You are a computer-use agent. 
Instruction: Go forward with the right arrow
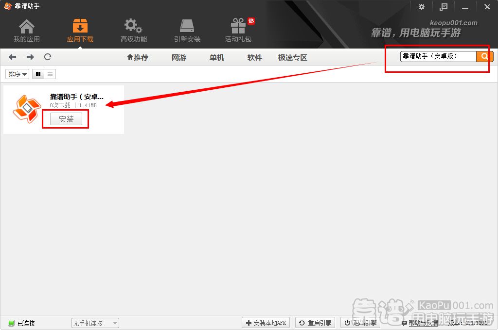pyautogui.click(x=30, y=57)
